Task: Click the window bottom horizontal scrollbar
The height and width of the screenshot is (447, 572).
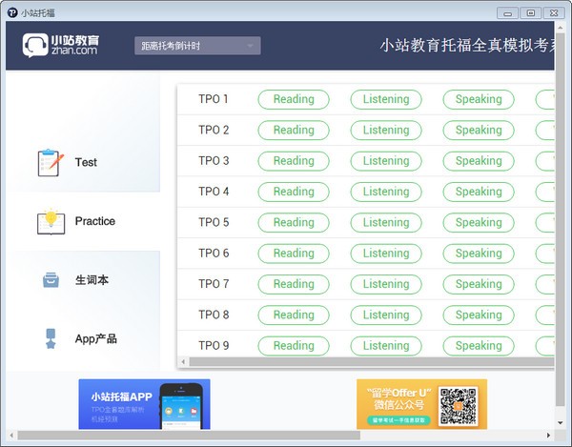Action: click(191, 436)
